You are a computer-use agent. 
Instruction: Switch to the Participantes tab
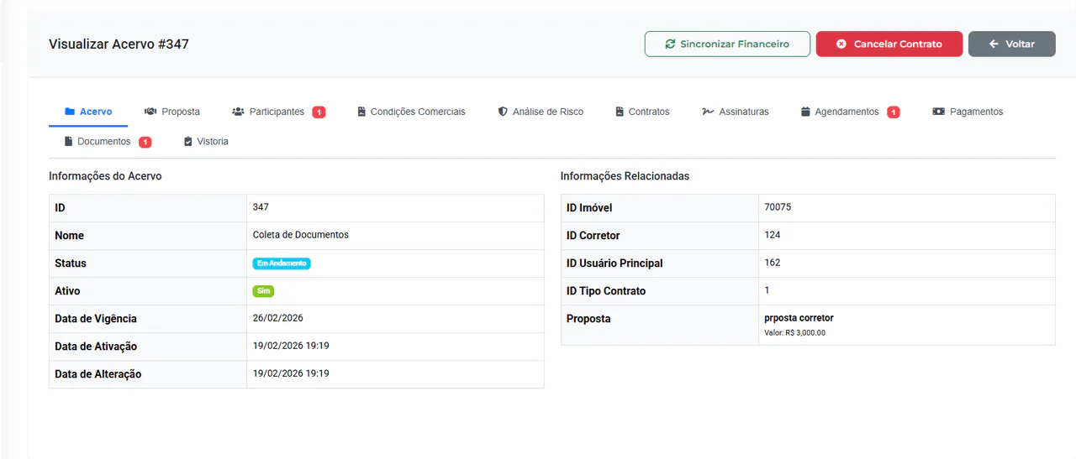coord(278,112)
